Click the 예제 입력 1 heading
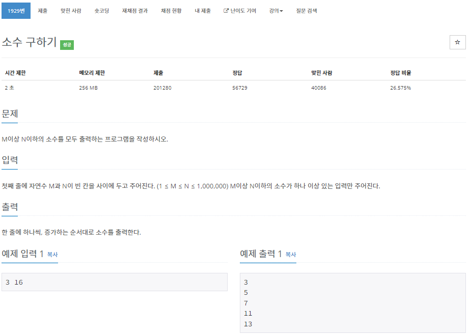 coord(23,254)
